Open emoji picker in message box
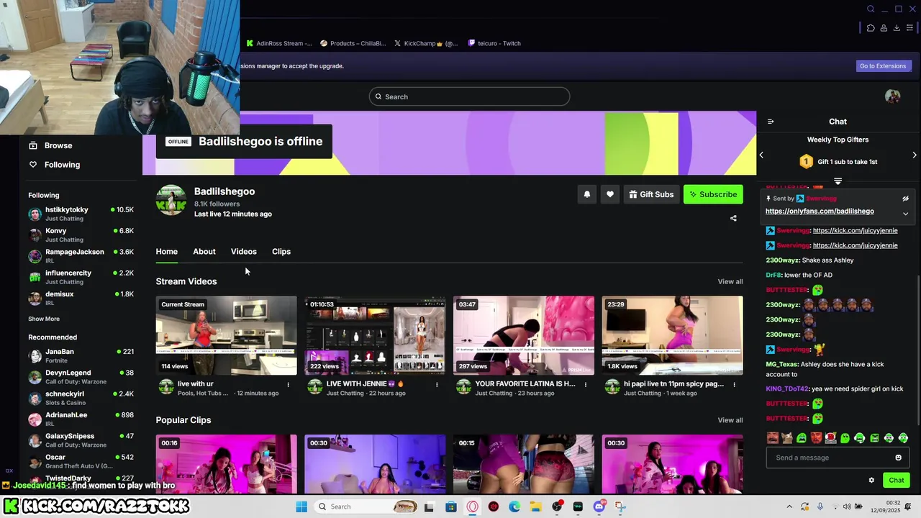This screenshot has width=921, height=518. 898,458
